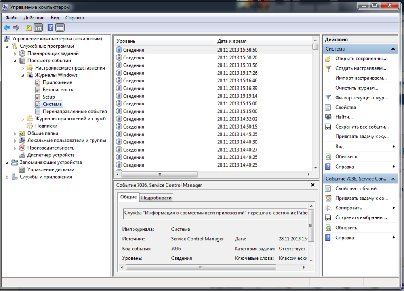Image resolution: width=404 pixels, height=291 pixels.
Task: Click the Производительность icon
Action: (22, 148)
